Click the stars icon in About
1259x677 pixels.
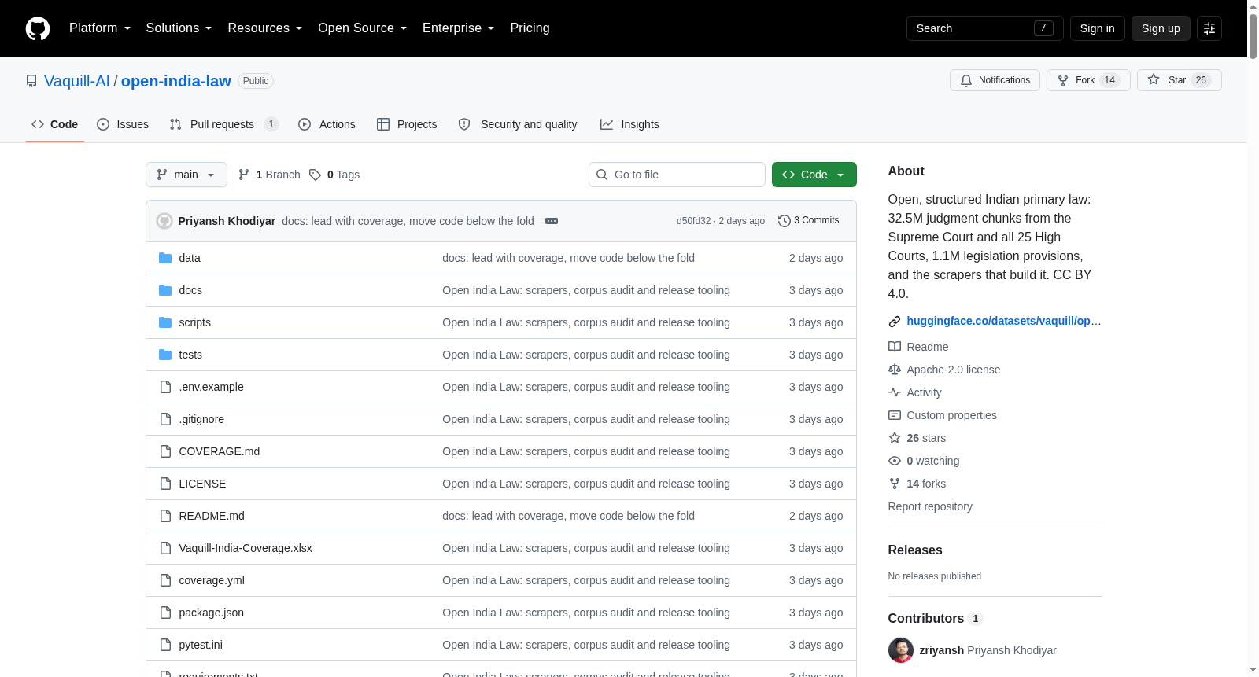(x=895, y=438)
